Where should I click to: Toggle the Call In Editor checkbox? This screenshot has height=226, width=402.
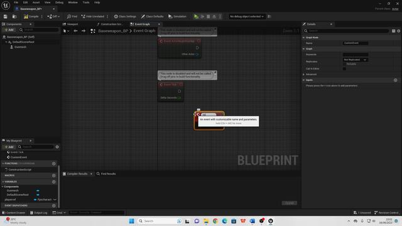(x=344, y=68)
